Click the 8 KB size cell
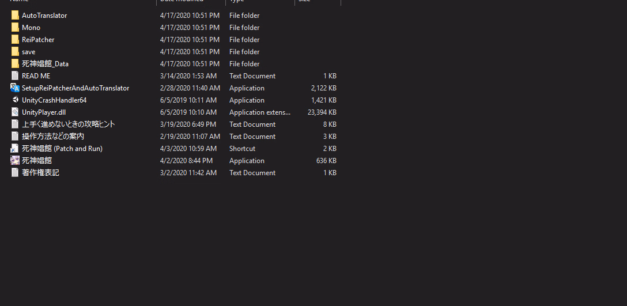Screen dimensions: 627x306 [x=330, y=124]
